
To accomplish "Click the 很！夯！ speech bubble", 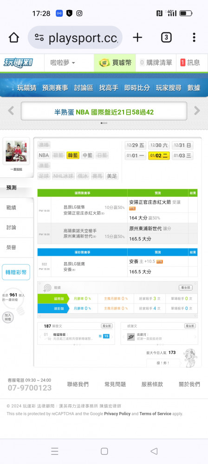I will 163,363.
